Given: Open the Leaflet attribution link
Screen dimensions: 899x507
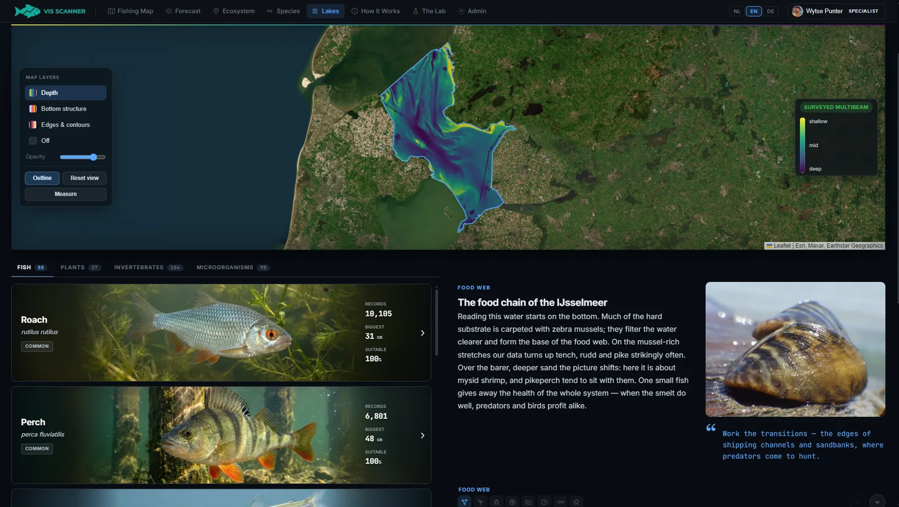Looking at the screenshot, I should (x=782, y=246).
